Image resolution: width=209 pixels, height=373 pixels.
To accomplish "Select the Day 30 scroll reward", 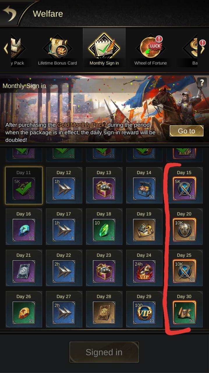I will (x=184, y=313).
